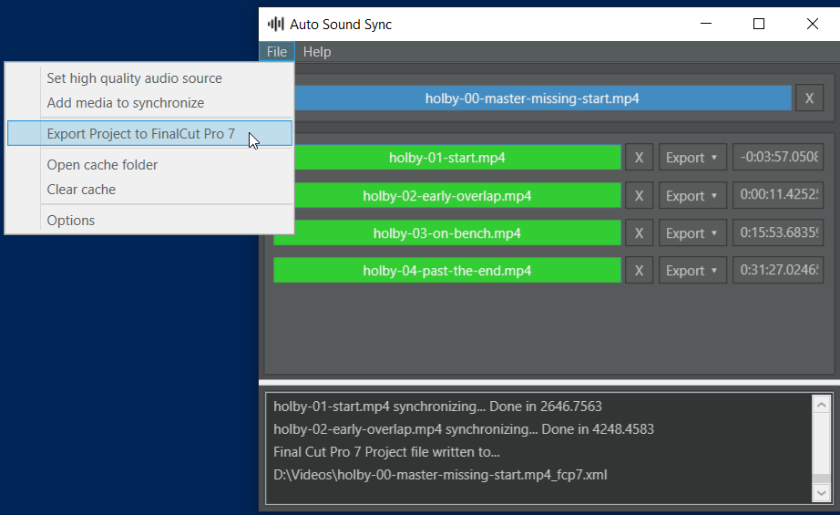Click the 0:15:53 offset field
Viewport: 840px width, 515px height.
pos(778,232)
